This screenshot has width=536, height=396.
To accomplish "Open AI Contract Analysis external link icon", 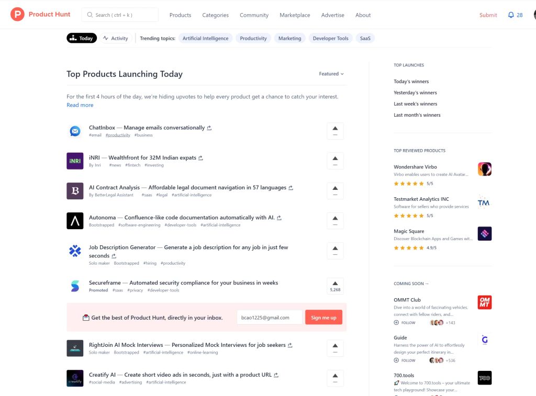I will pyautogui.click(x=291, y=188).
